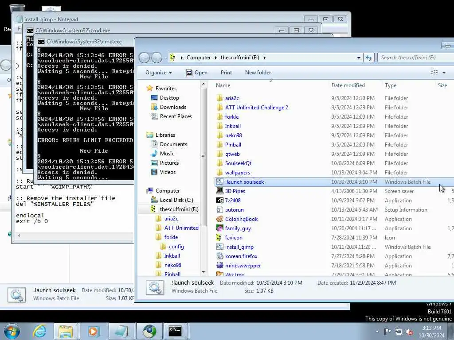Select the wallpapers folder
Image resolution: width=454 pixels, height=340 pixels.
tap(238, 173)
